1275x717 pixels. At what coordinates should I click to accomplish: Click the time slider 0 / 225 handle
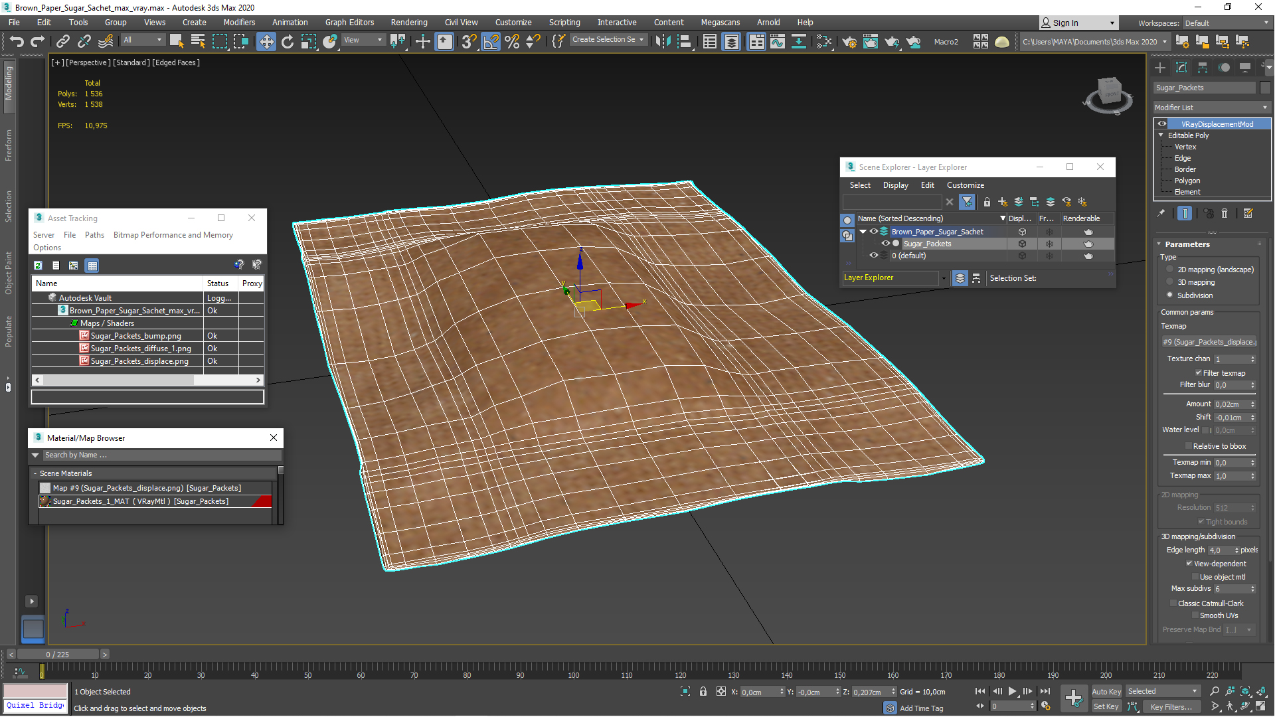click(x=58, y=655)
